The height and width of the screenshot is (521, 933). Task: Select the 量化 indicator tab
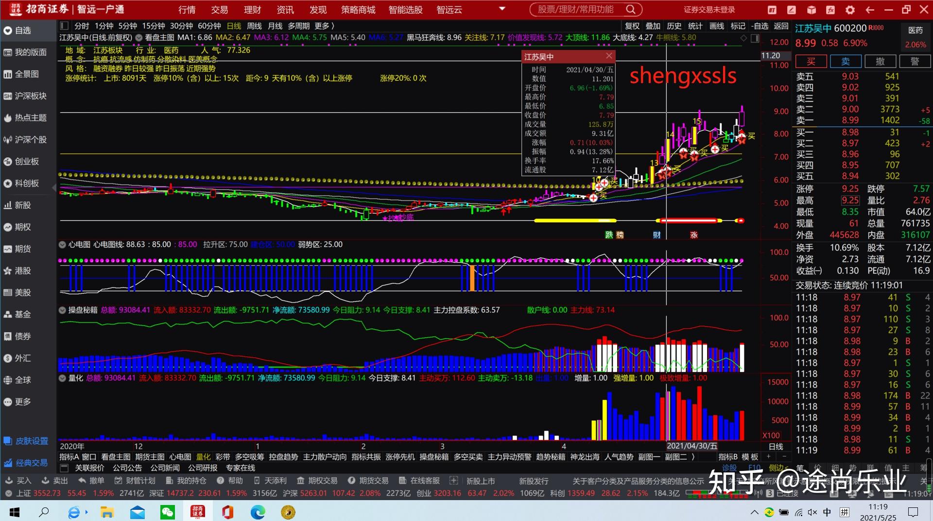click(203, 457)
